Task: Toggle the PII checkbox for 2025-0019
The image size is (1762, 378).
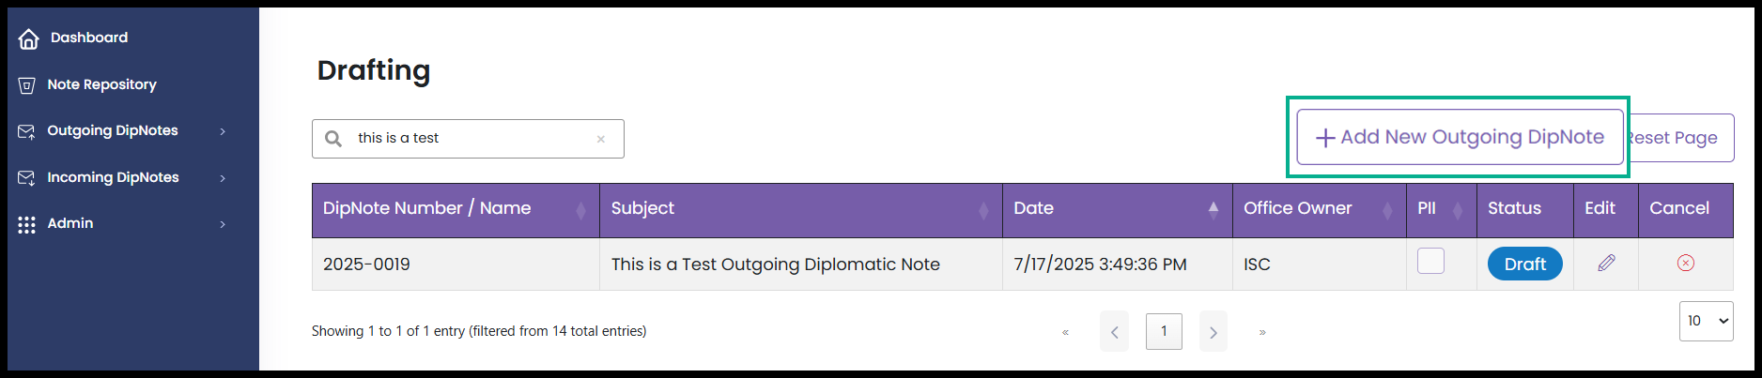Action: pos(1430,261)
